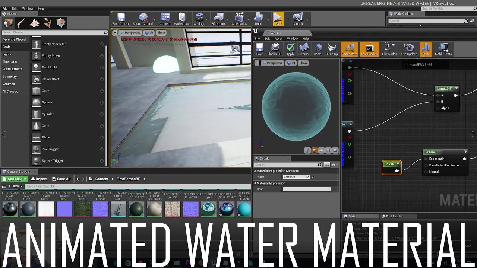Select the Lights category tab

point(7,54)
